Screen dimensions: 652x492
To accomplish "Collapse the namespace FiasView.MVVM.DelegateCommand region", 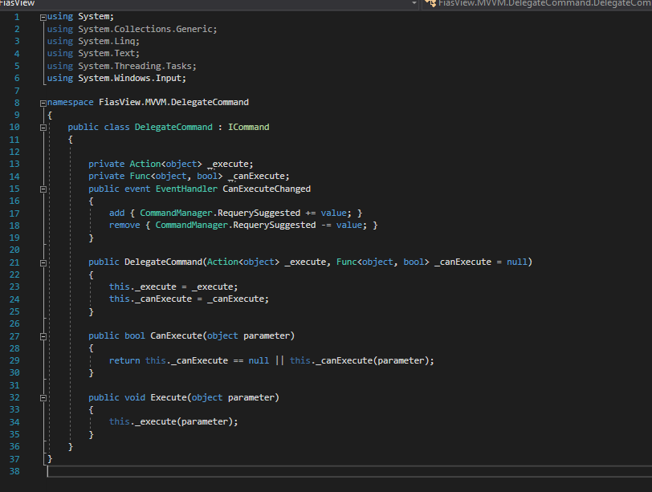I will [x=43, y=102].
